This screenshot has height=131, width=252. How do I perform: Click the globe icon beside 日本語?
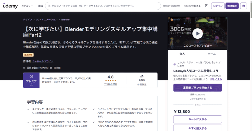pos(51,68)
